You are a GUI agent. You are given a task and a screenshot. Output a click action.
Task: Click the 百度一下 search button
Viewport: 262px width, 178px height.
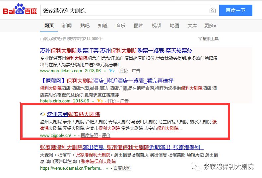[x=235, y=10]
